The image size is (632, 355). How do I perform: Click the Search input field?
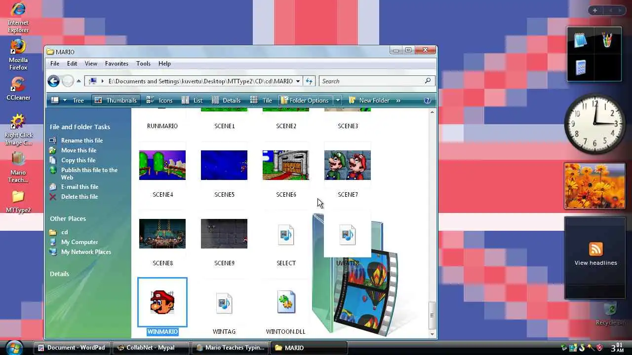[373, 81]
